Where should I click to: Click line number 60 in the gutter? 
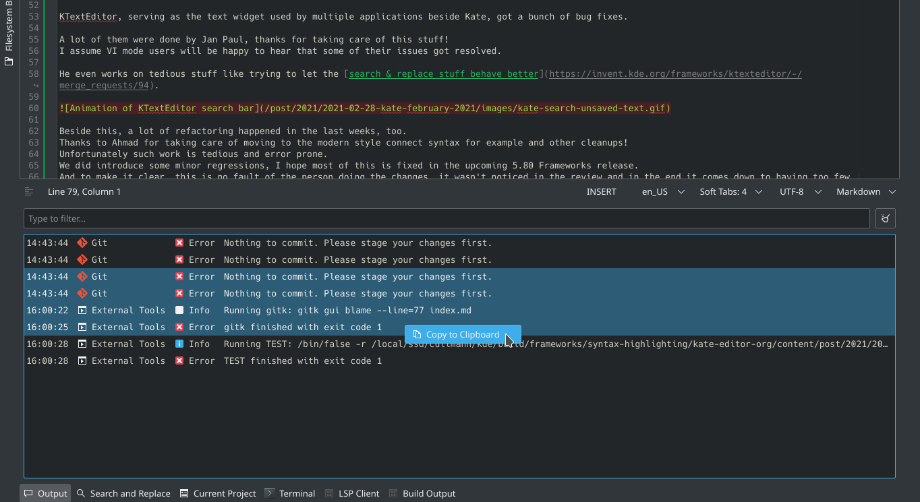34,108
